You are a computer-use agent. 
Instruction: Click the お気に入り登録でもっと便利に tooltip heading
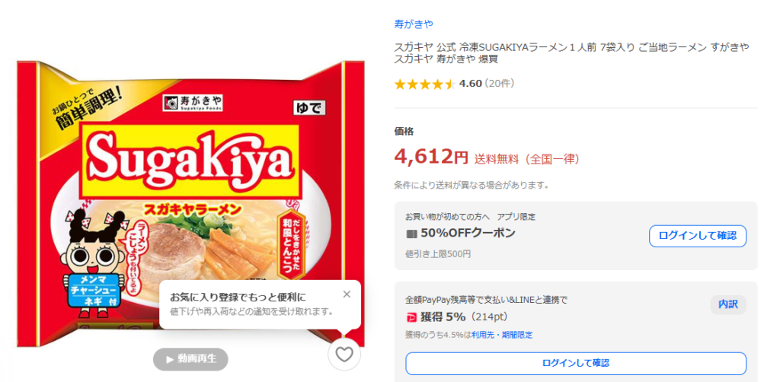tap(238, 296)
